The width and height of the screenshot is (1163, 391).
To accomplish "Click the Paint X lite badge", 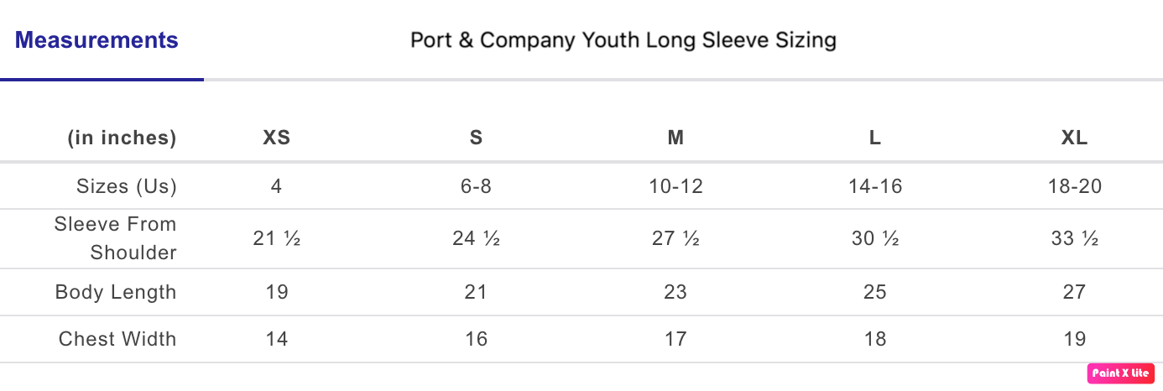I will [x=1121, y=373].
